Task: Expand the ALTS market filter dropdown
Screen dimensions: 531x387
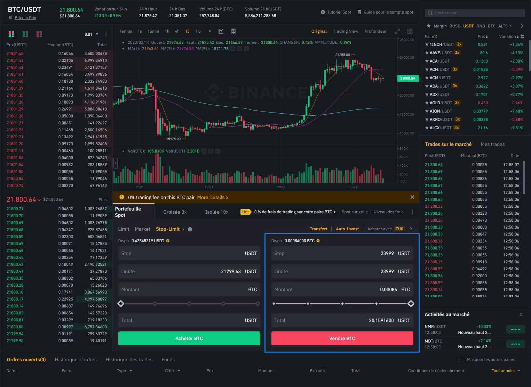Action: click(505, 26)
